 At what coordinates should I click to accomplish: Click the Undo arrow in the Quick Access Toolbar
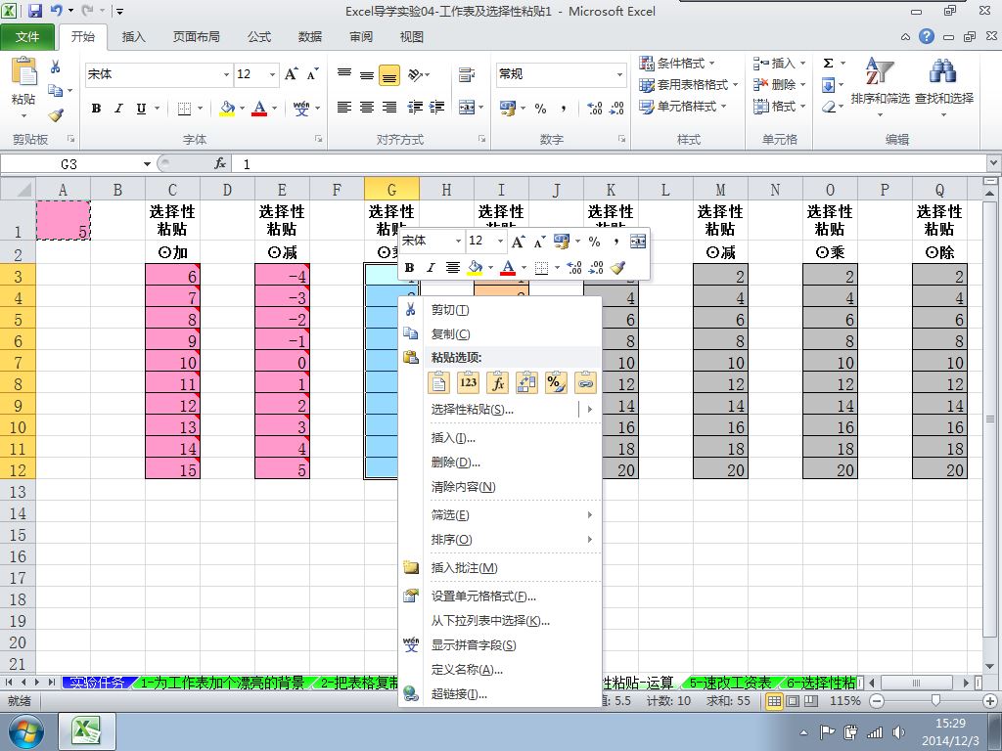click(56, 11)
